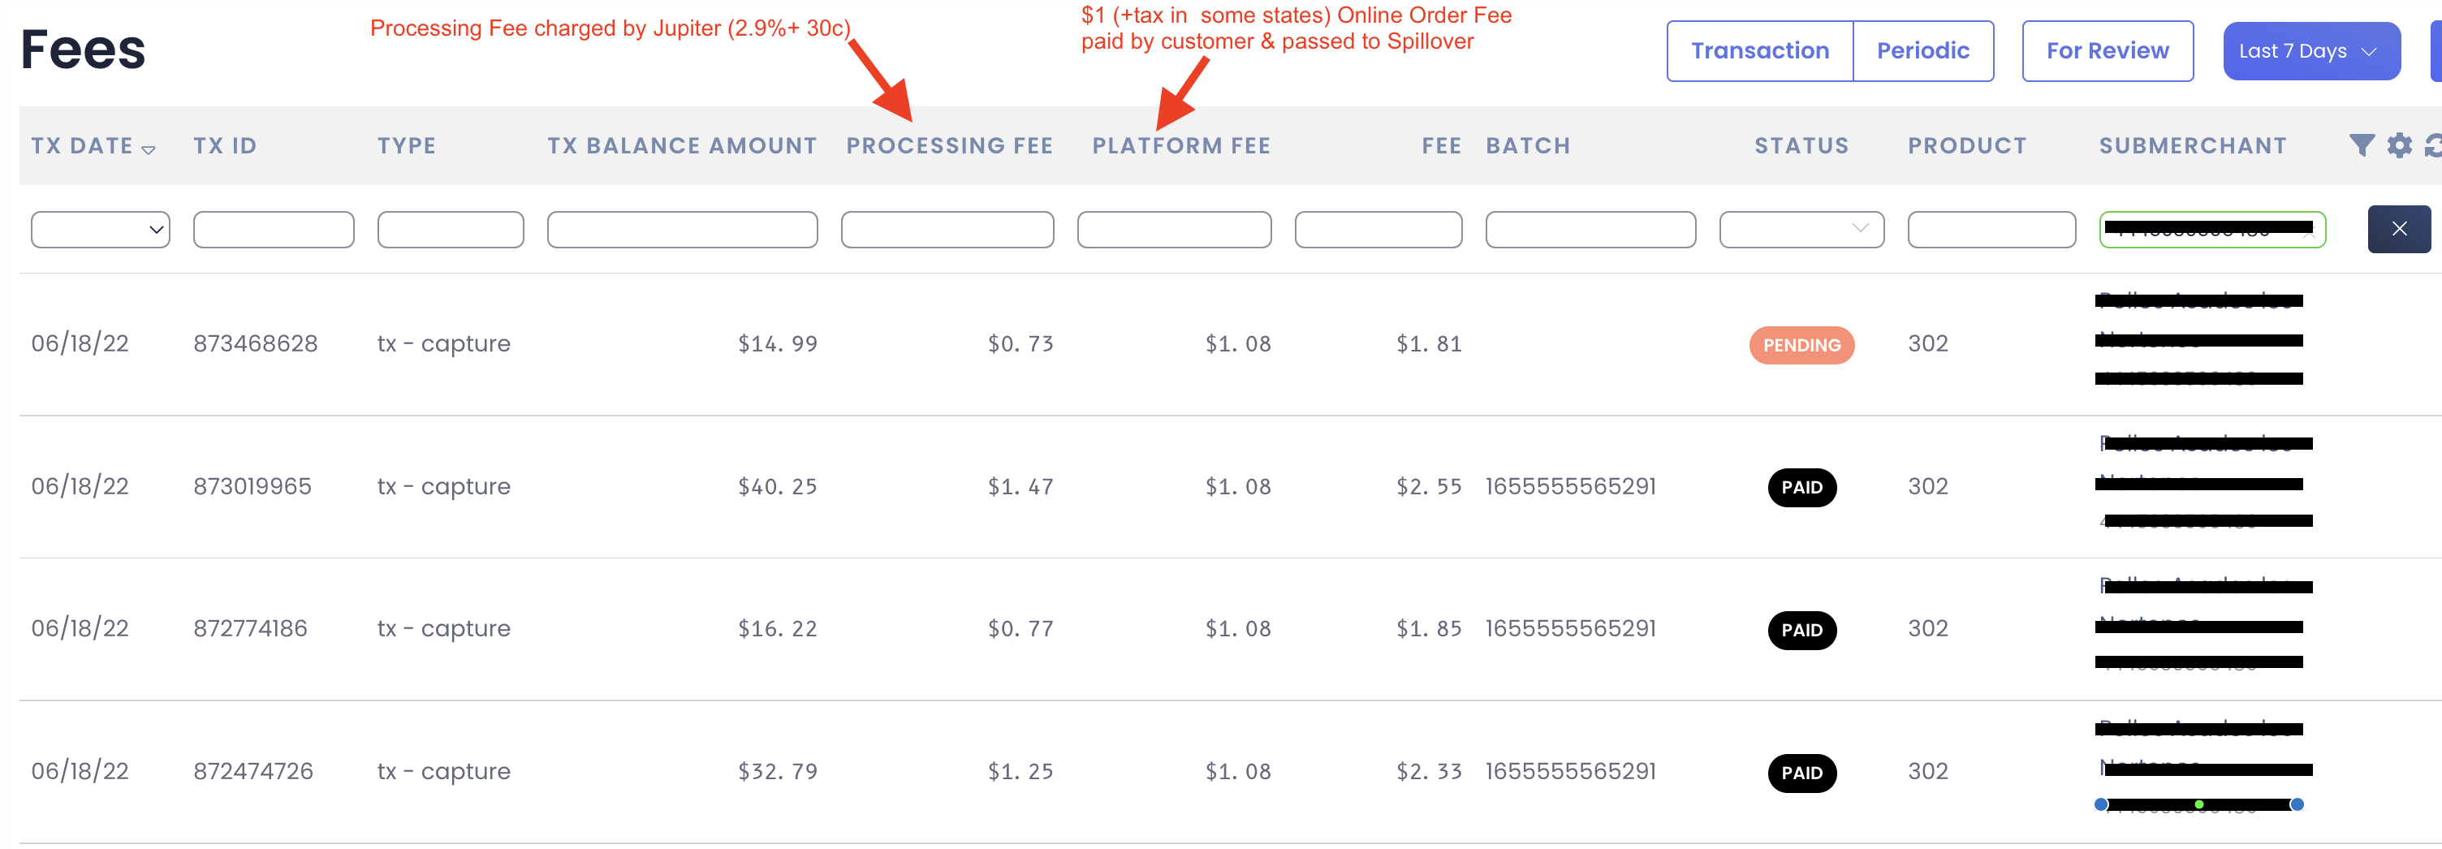Switch to the Periodic tab

[1922, 51]
